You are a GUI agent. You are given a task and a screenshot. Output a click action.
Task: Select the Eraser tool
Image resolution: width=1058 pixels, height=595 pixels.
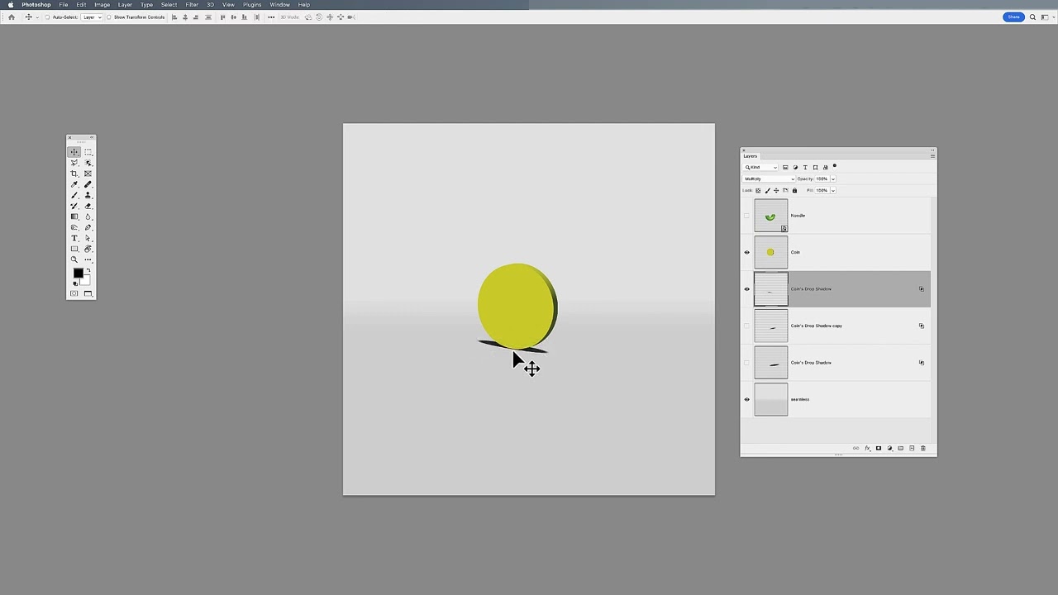[x=88, y=206]
